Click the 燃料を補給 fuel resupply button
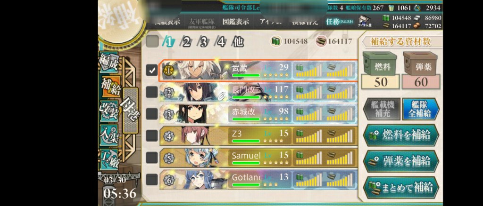 (401, 135)
